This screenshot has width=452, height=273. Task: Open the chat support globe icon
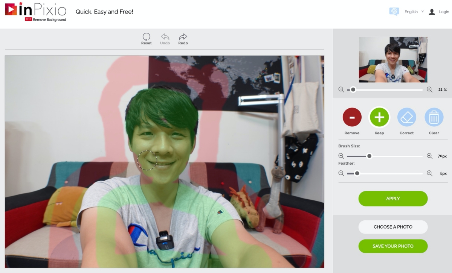[394, 12]
